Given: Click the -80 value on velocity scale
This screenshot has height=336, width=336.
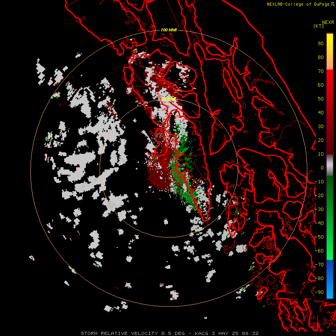Looking at the screenshot, I should click(x=319, y=279).
